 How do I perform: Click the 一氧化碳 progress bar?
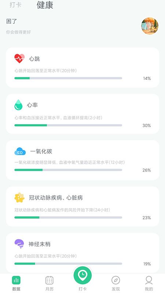click(68, 170)
